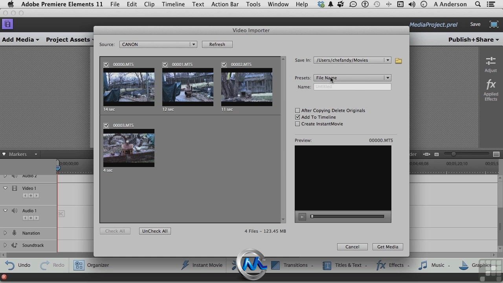Image resolution: width=503 pixels, height=283 pixels.
Task: Click the Cancel button
Action: click(352, 247)
